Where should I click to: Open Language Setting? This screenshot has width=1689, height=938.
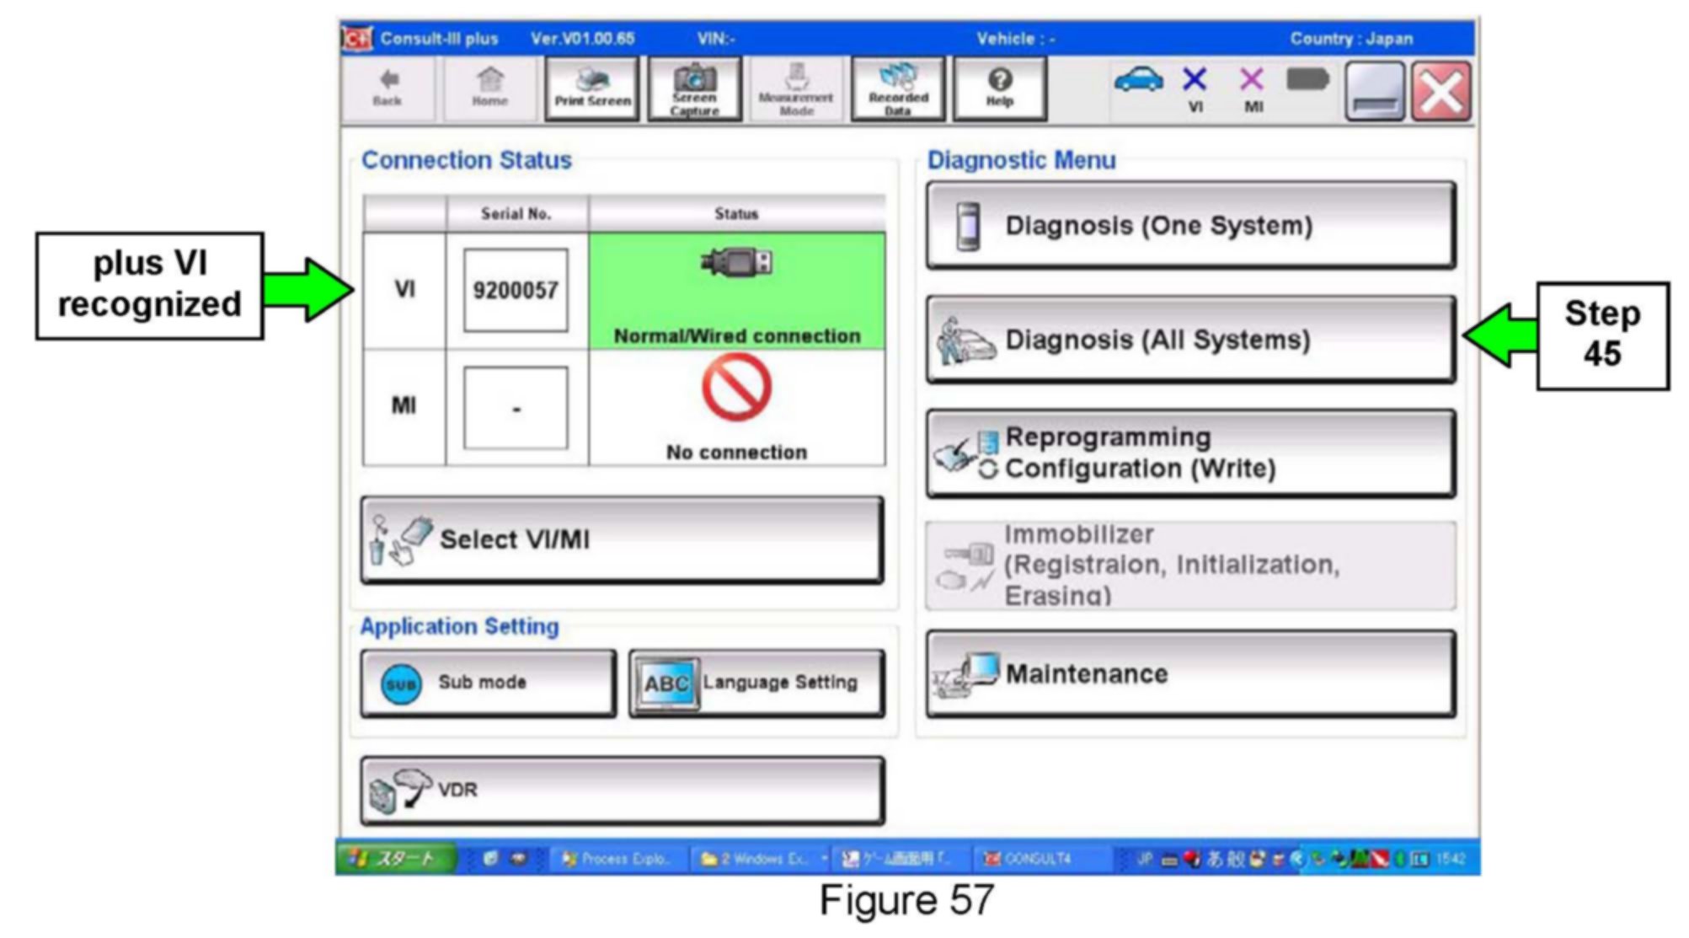pos(756,683)
